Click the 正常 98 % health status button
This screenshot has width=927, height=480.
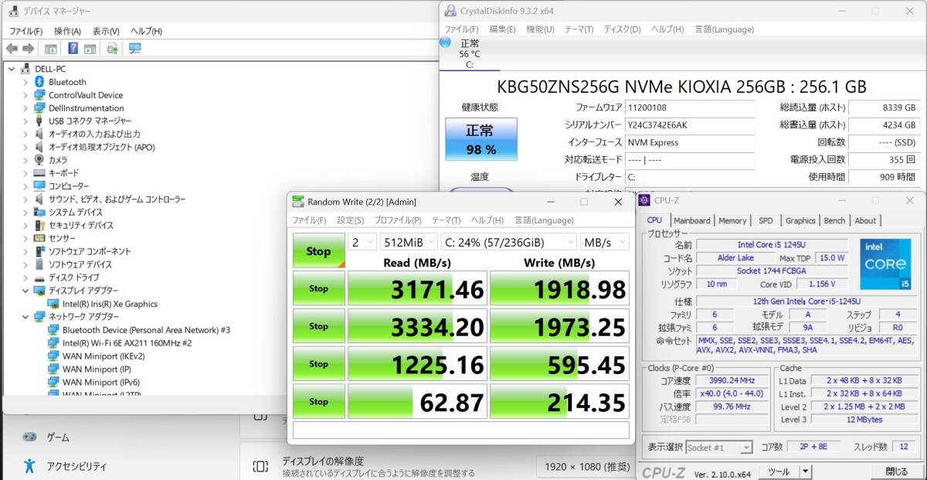[x=480, y=139]
